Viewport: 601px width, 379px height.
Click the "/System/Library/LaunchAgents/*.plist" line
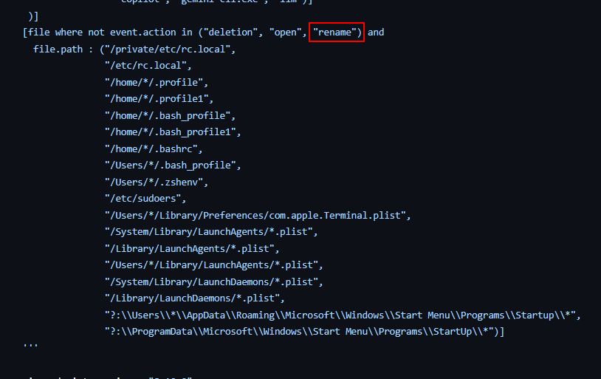click(x=211, y=232)
